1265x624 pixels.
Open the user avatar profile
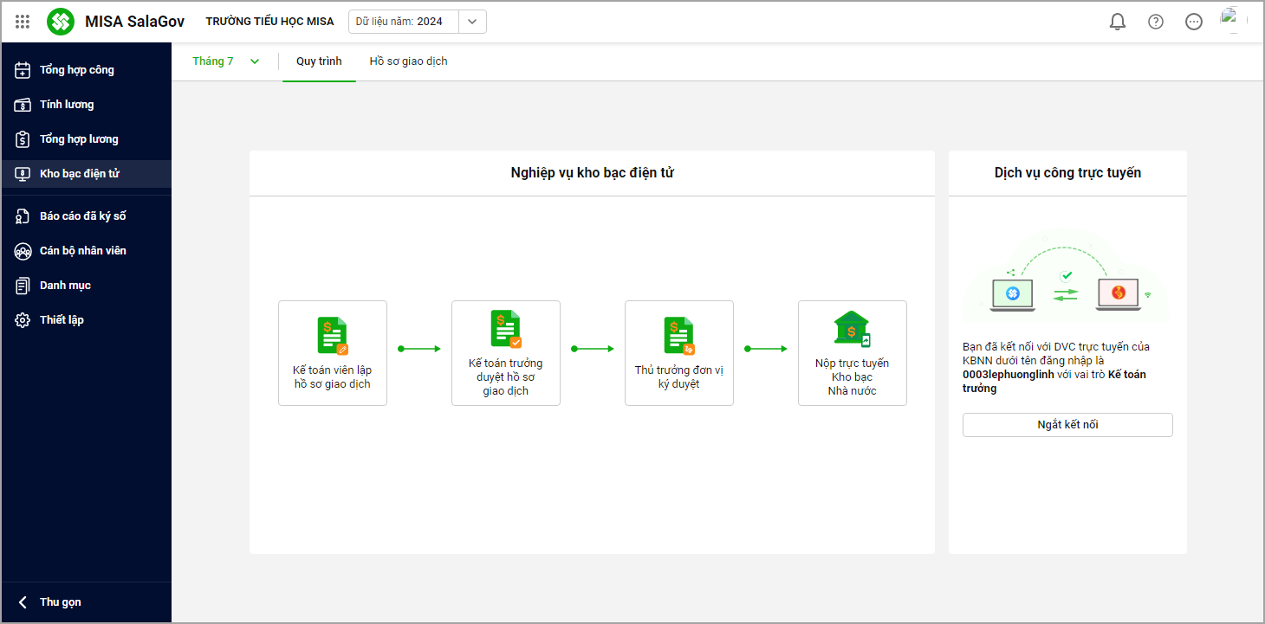[1233, 20]
